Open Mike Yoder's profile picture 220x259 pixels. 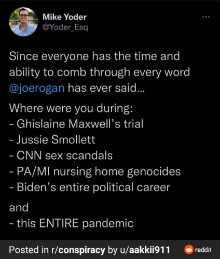(x=23, y=22)
